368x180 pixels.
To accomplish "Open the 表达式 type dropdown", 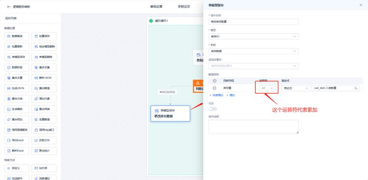I will click(296, 88).
